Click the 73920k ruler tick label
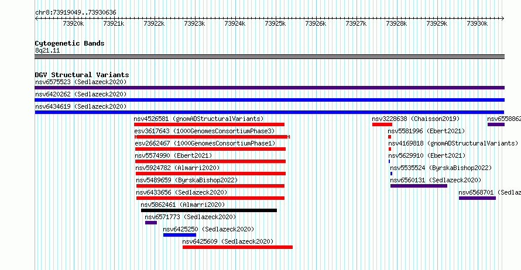The image size is (521, 270). [73, 23]
